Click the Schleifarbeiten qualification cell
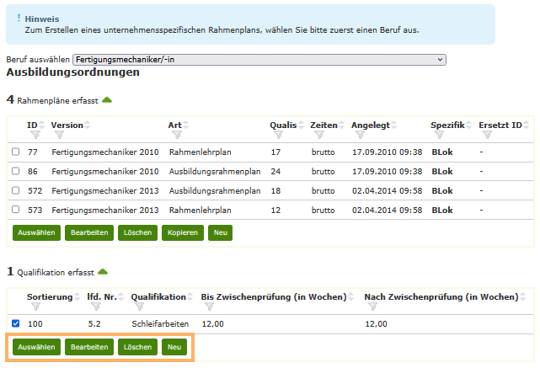Screen dimensions: 540x368 160,324
